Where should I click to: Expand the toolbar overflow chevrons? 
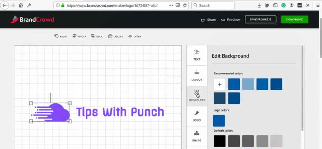click(x=308, y=5)
